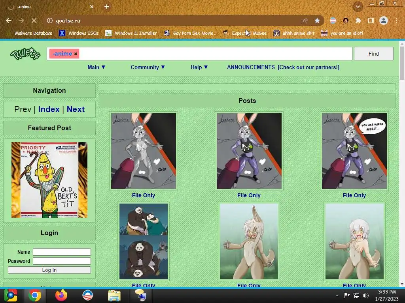Click the page vertical scrollbar thumb
Image resolution: width=405 pixels, height=303 pixels.
point(402,63)
